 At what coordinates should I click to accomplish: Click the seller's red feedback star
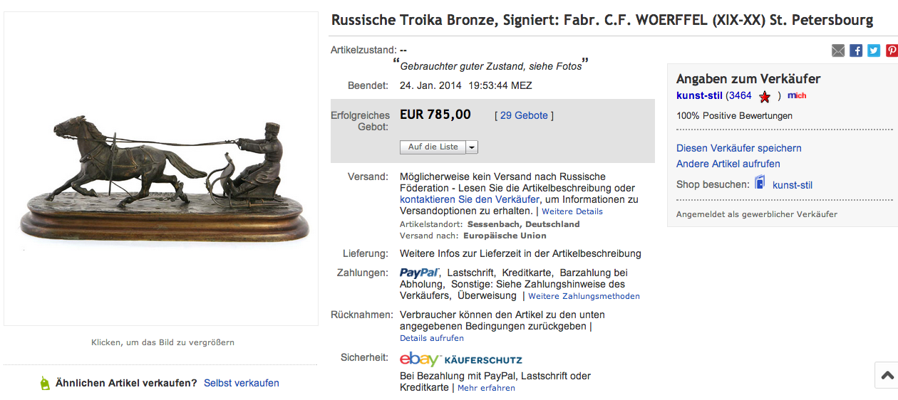[x=765, y=96]
